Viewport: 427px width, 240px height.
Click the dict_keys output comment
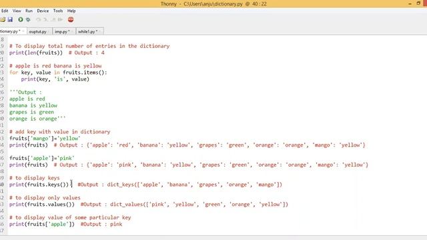tap(180, 185)
